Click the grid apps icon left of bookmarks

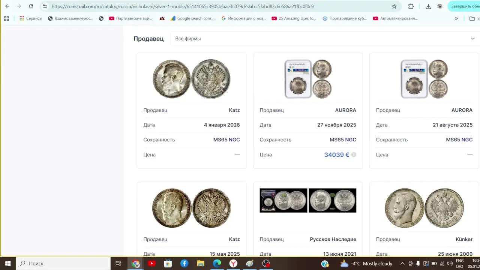pos(6,18)
